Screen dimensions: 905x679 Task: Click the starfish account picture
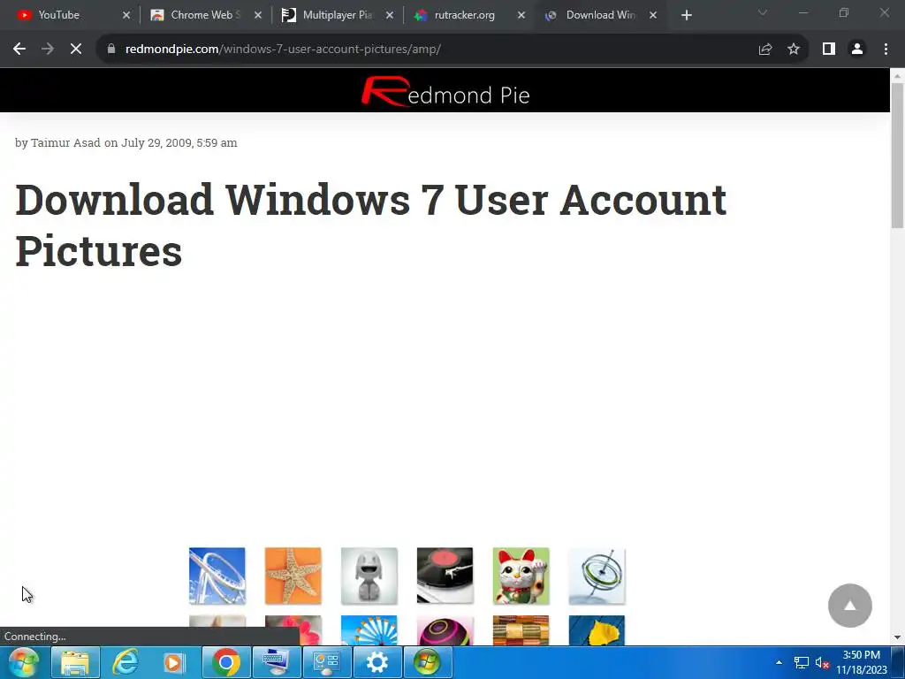pyautogui.click(x=293, y=576)
